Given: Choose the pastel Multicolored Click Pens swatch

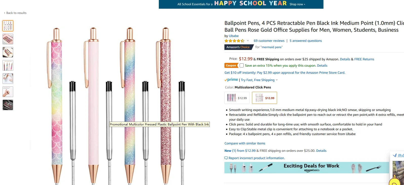Looking at the screenshot, I should click(264, 98).
